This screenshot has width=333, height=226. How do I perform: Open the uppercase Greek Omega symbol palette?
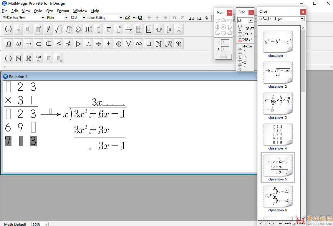(x=9, y=44)
